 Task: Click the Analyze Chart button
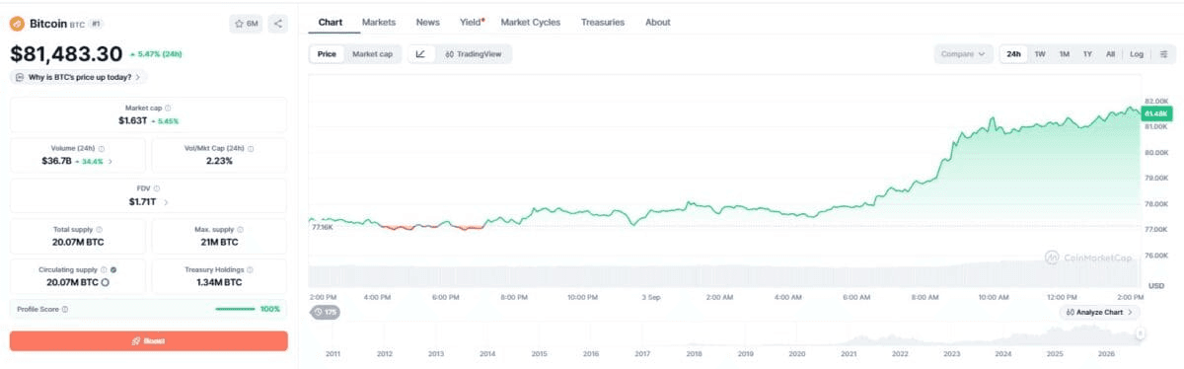pyautogui.click(x=1100, y=312)
